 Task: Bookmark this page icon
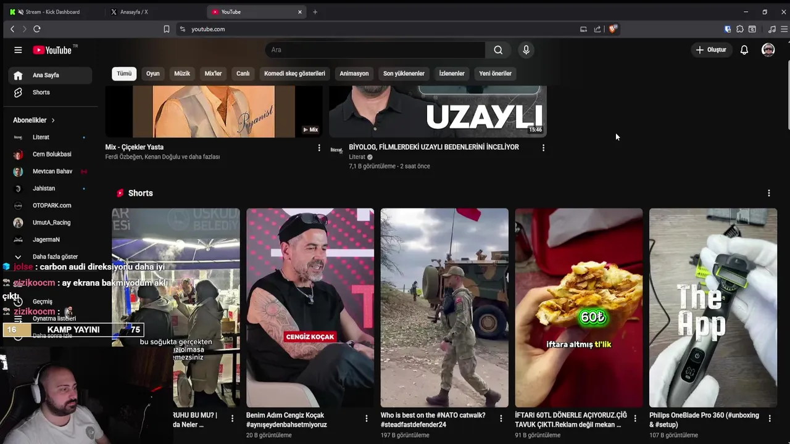[166, 29]
